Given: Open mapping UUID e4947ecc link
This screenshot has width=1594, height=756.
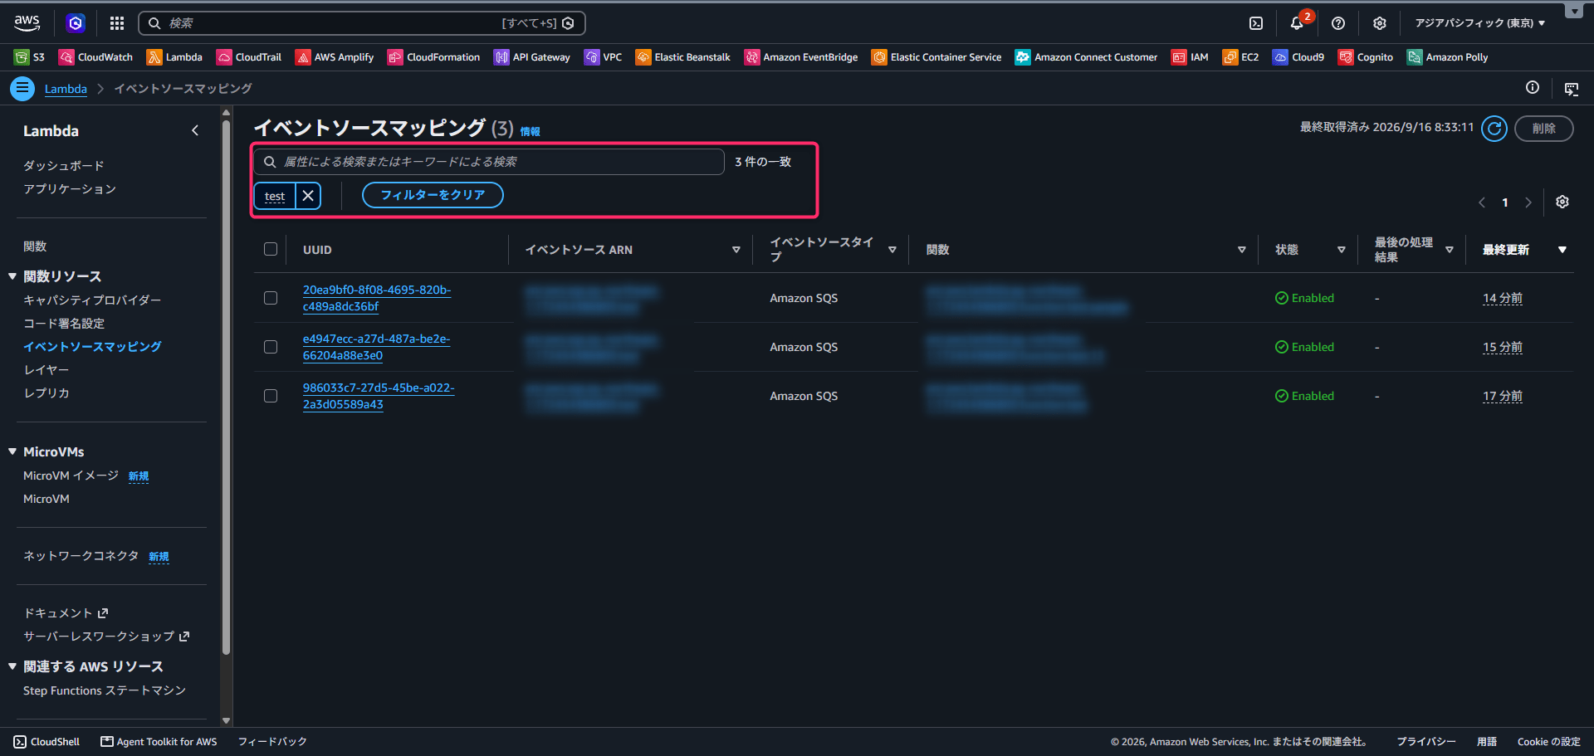Looking at the screenshot, I should tap(376, 347).
